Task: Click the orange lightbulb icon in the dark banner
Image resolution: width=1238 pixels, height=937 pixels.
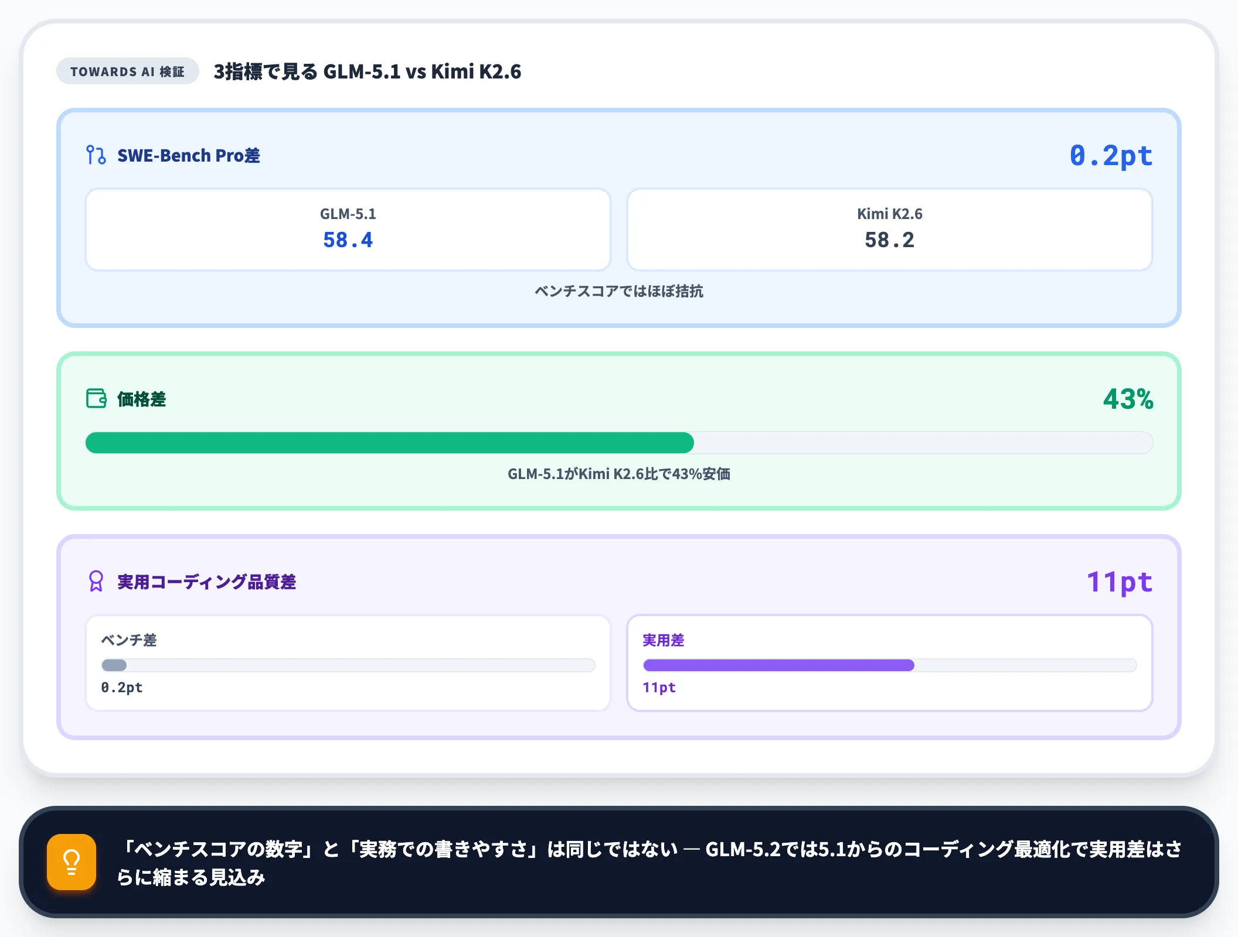Action: pyautogui.click(x=72, y=862)
